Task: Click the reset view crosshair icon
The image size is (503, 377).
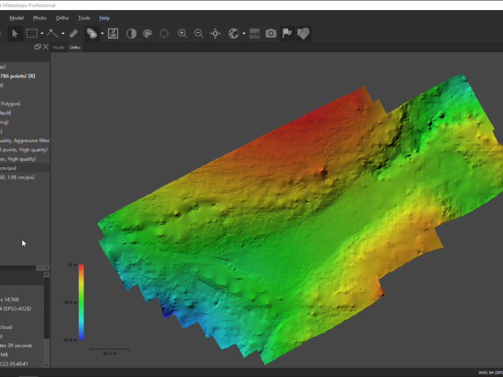Action: pos(214,33)
